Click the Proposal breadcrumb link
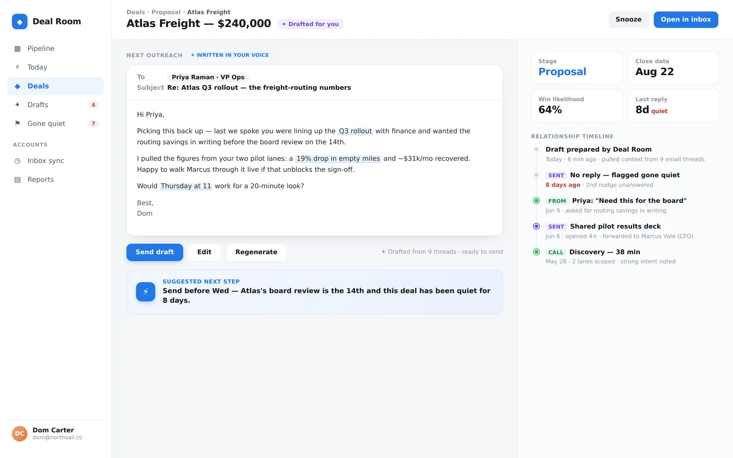 (x=166, y=12)
